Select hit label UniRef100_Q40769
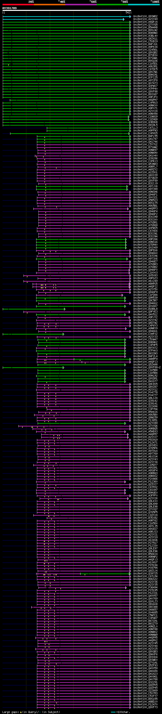 [145, 599]
